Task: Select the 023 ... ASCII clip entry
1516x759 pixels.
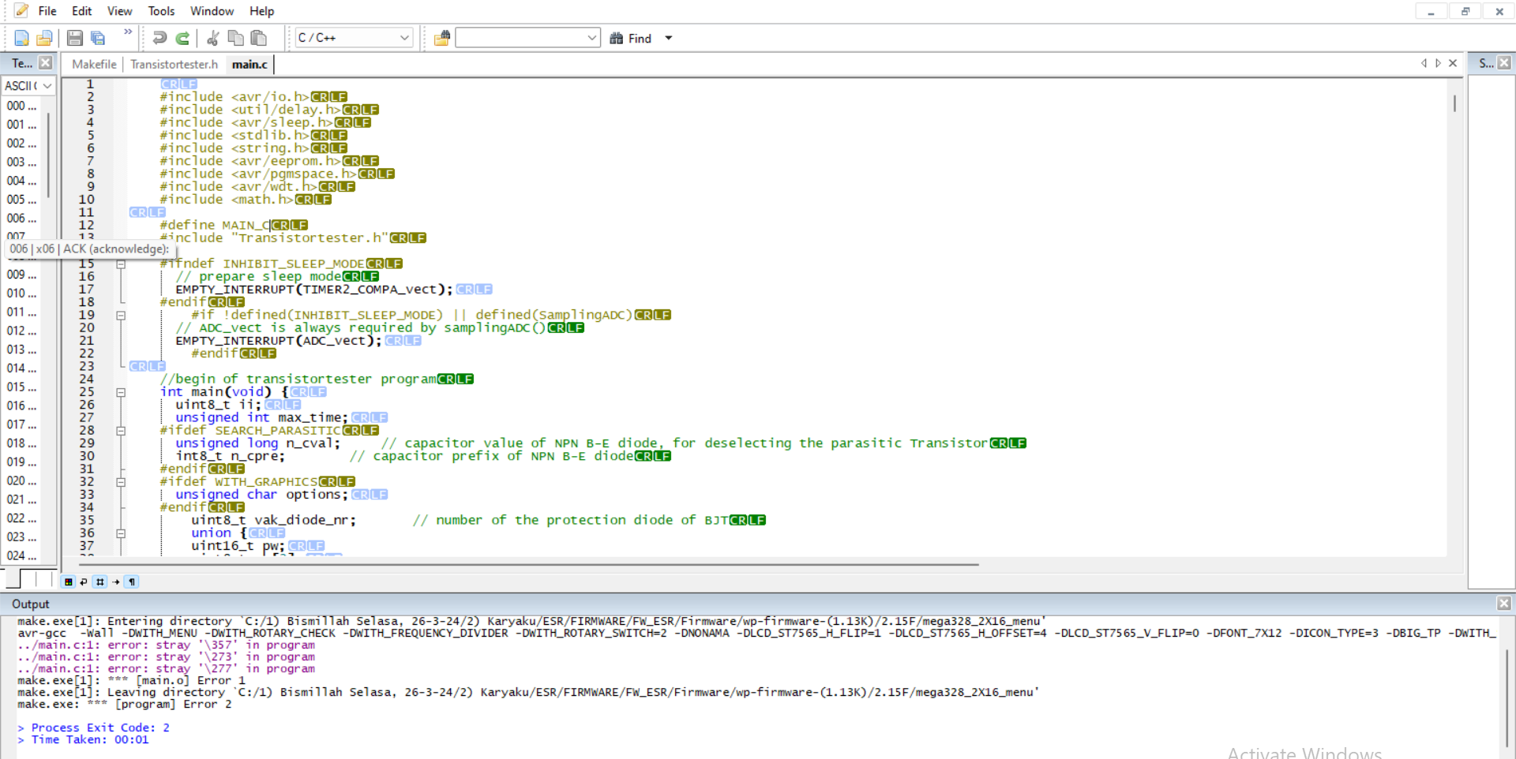Action: click(22, 537)
